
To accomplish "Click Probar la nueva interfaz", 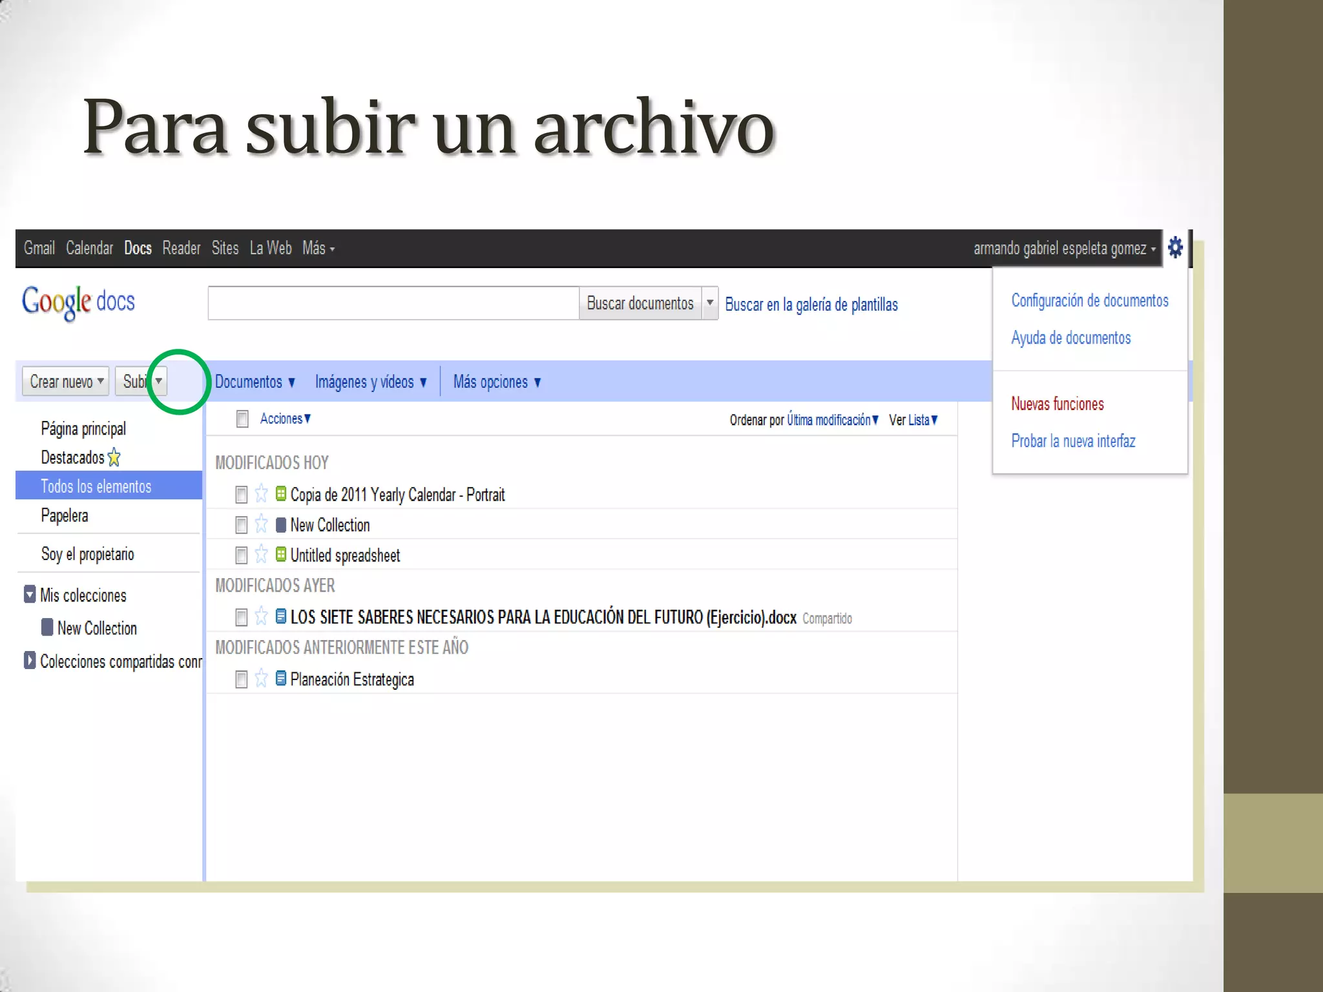I will (1073, 441).
